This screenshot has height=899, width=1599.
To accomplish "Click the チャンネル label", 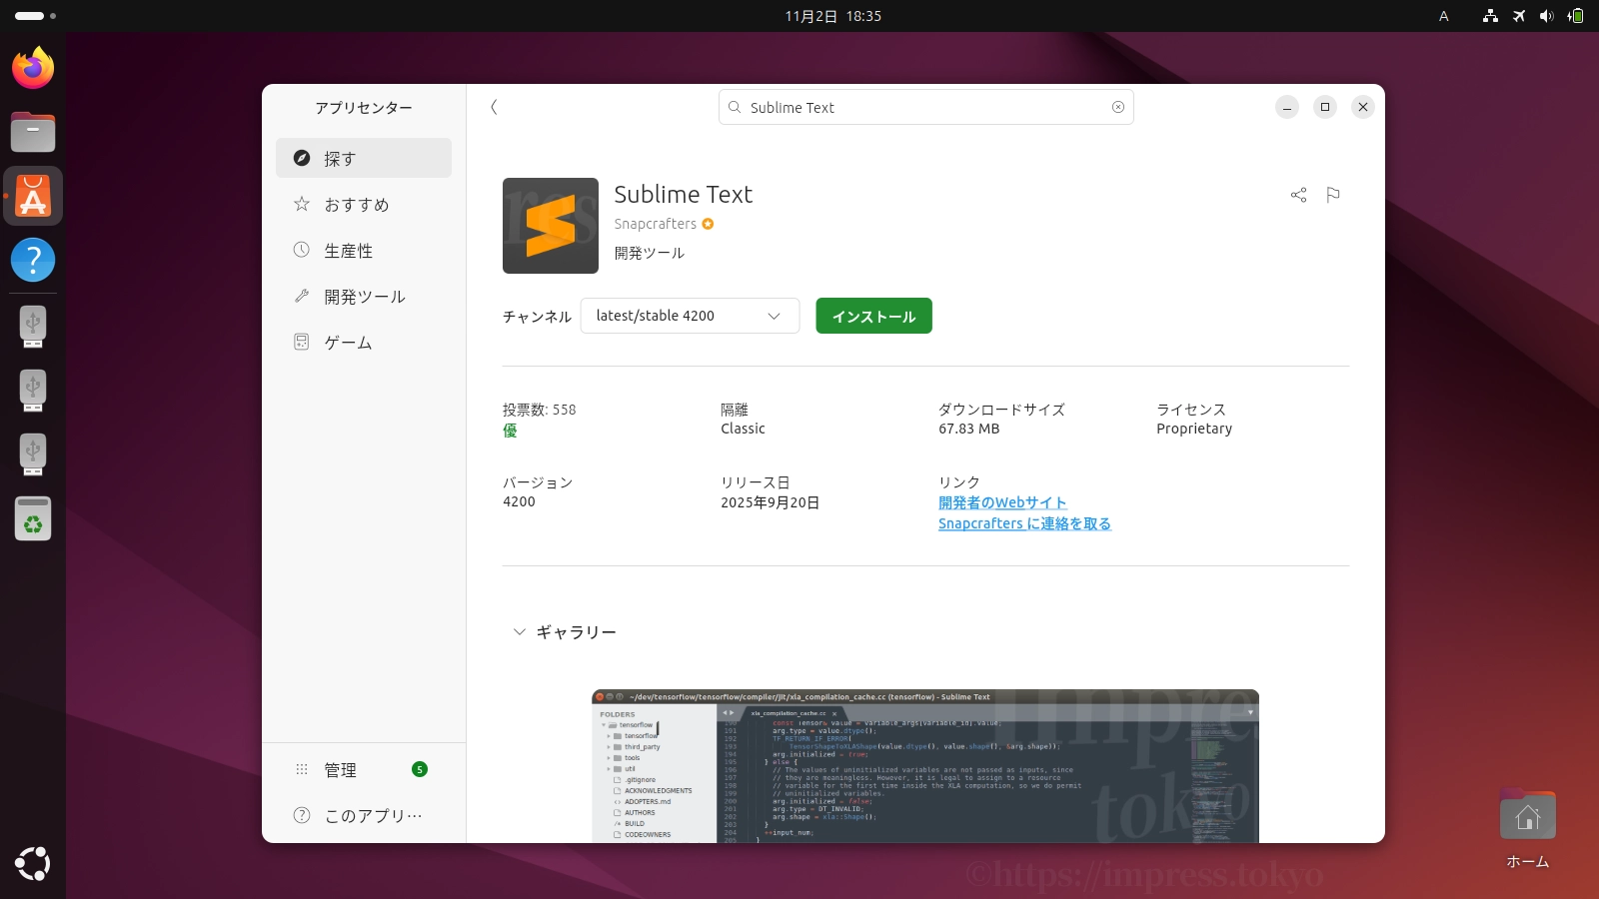I will (538, 317).
